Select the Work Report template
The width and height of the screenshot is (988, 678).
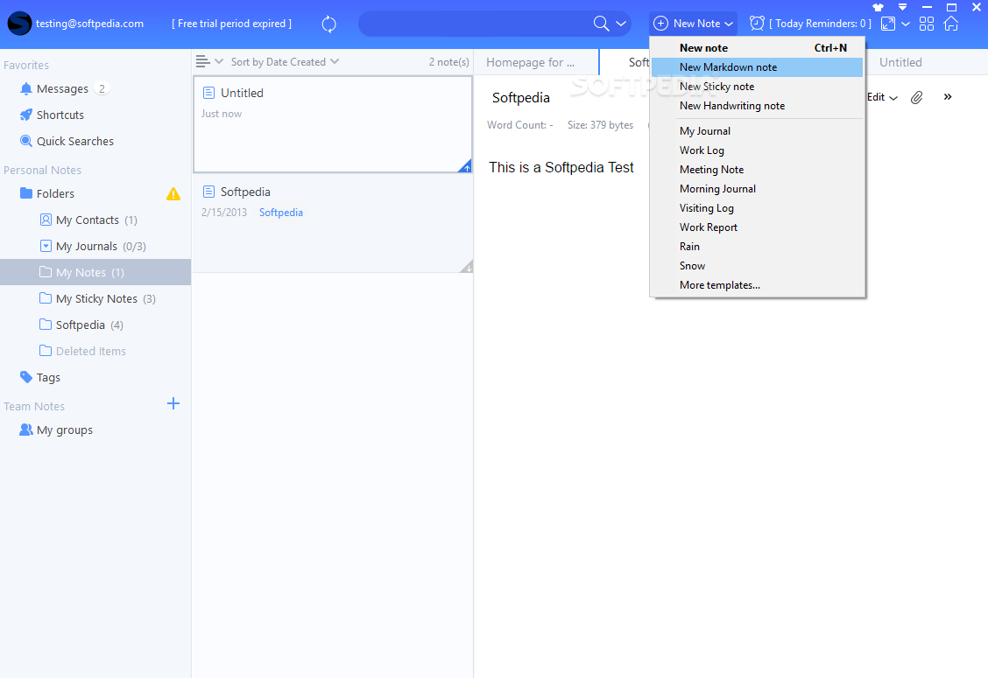[758, 227]
